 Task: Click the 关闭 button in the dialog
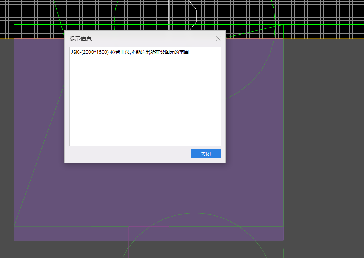pyautogui.click(x=206, y=153)
